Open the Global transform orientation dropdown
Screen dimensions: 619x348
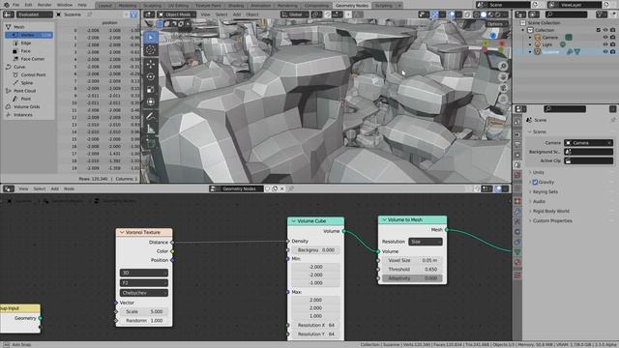295,14
